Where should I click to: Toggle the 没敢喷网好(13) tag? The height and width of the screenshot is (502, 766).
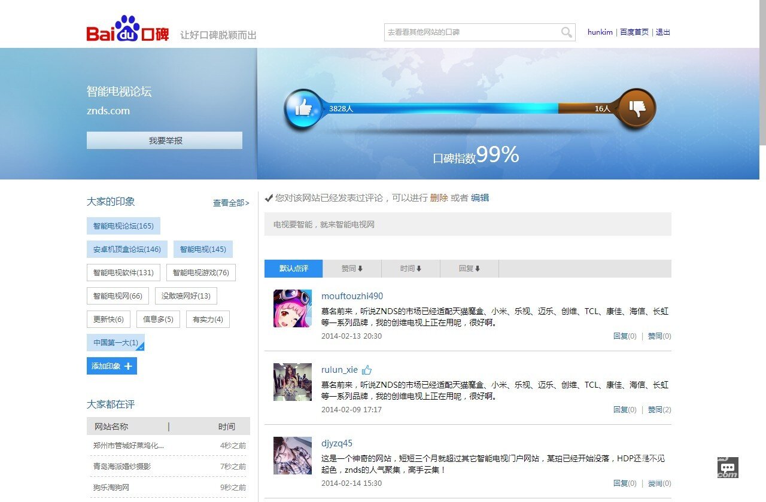point(186,296)
